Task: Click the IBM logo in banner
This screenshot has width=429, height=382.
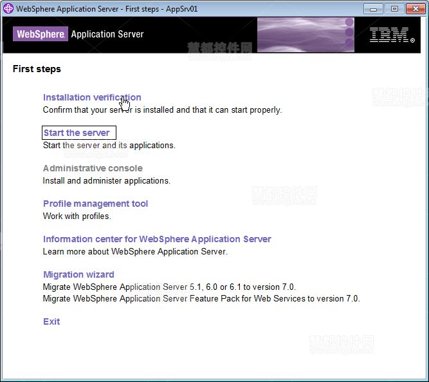Action: [x=392, y=35]
